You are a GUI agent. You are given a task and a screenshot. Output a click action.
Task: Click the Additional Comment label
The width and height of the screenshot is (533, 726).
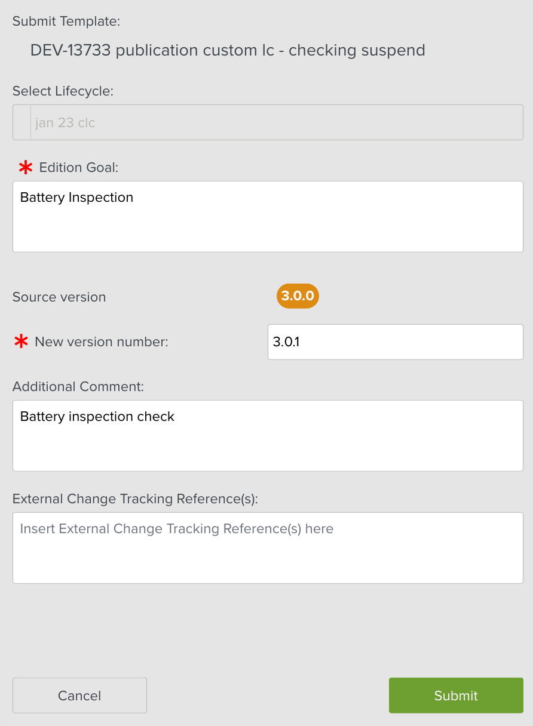tap(78, 386)
